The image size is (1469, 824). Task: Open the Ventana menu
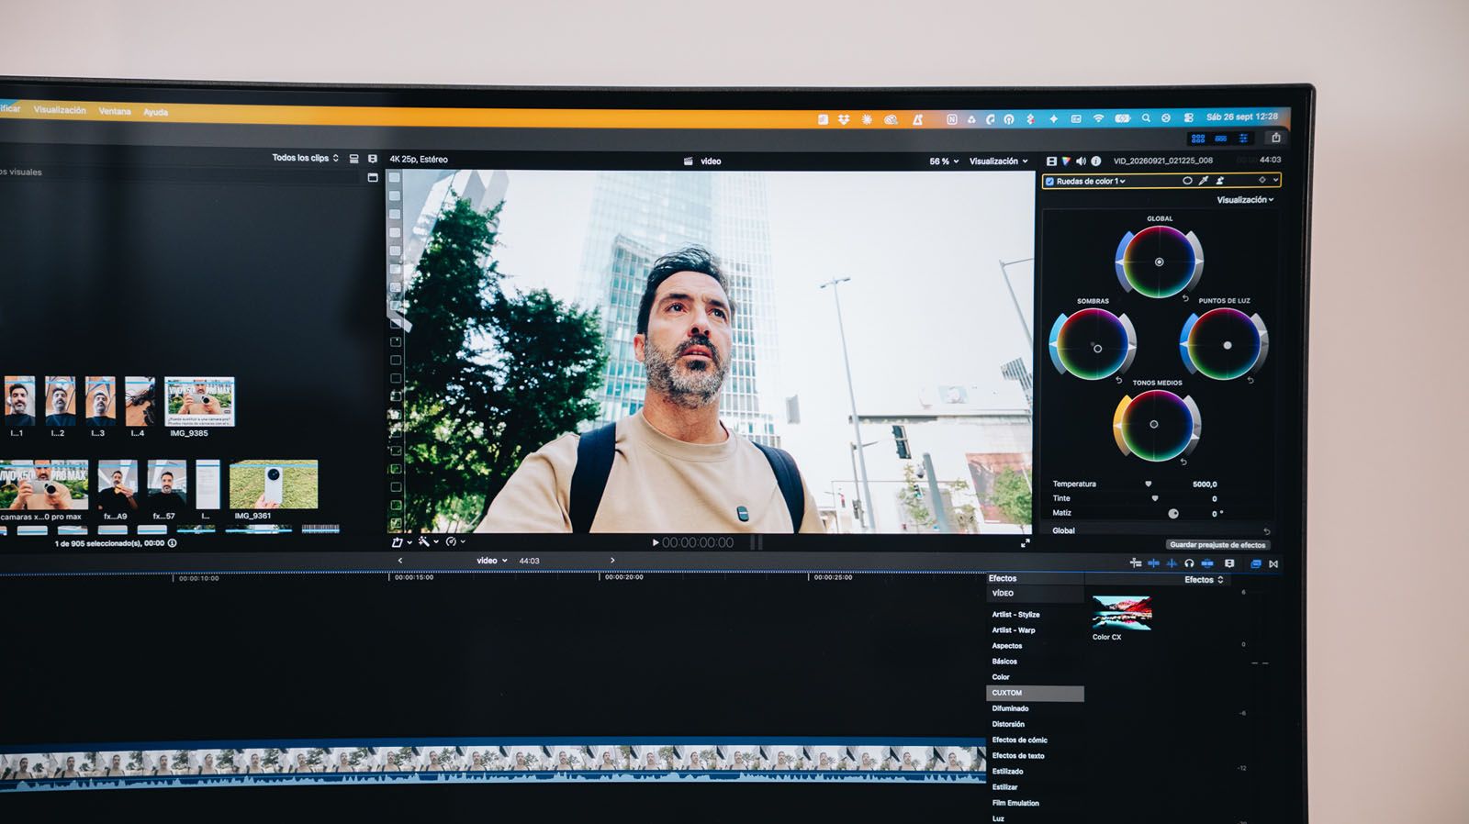coord(115,111)
